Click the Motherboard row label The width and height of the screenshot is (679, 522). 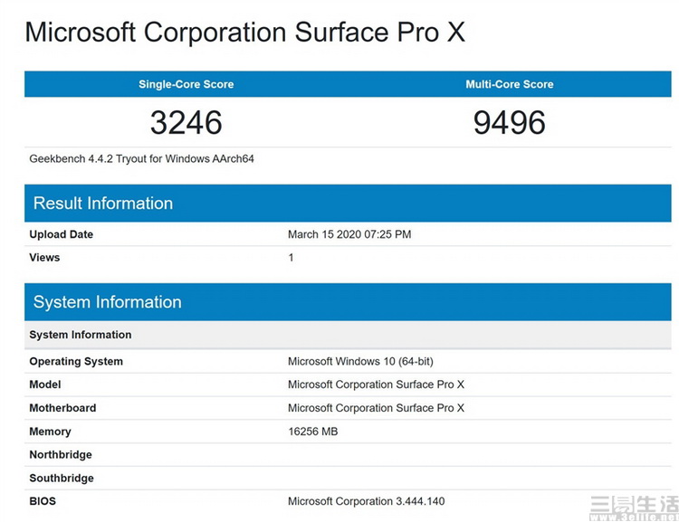(62, 408)
